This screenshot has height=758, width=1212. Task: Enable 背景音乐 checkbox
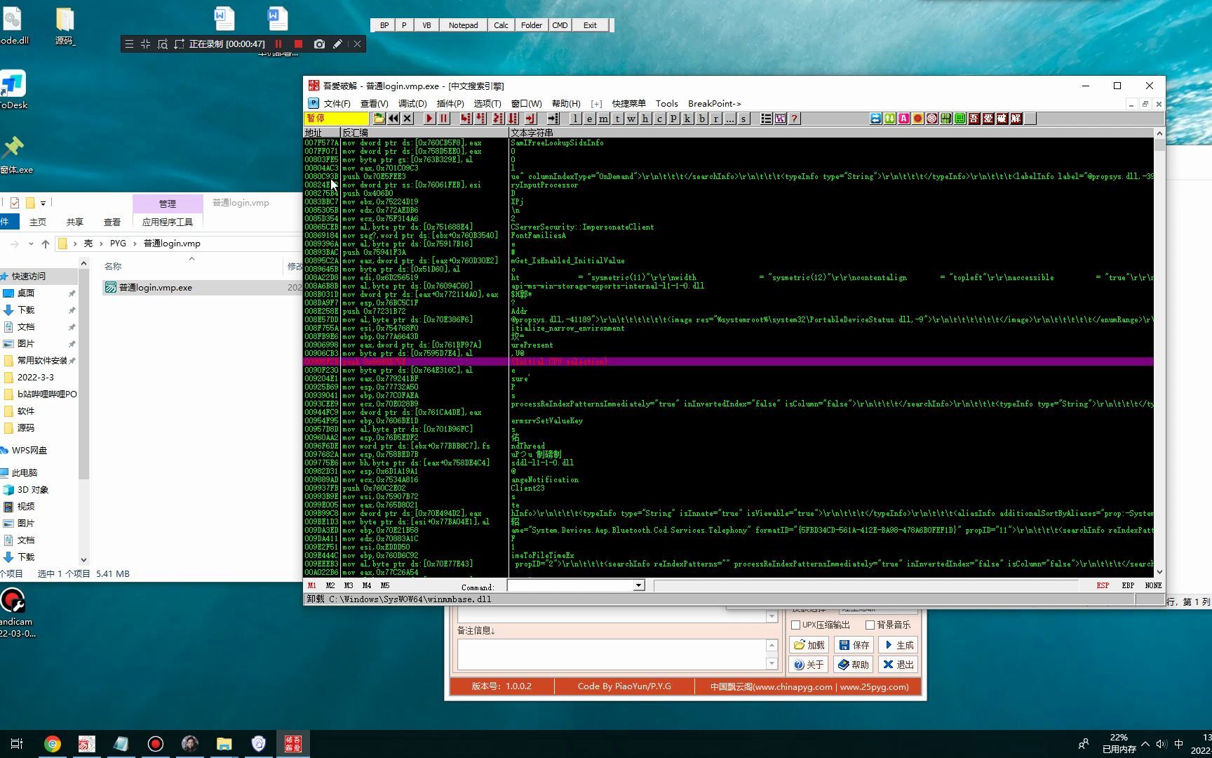[870, 625]
